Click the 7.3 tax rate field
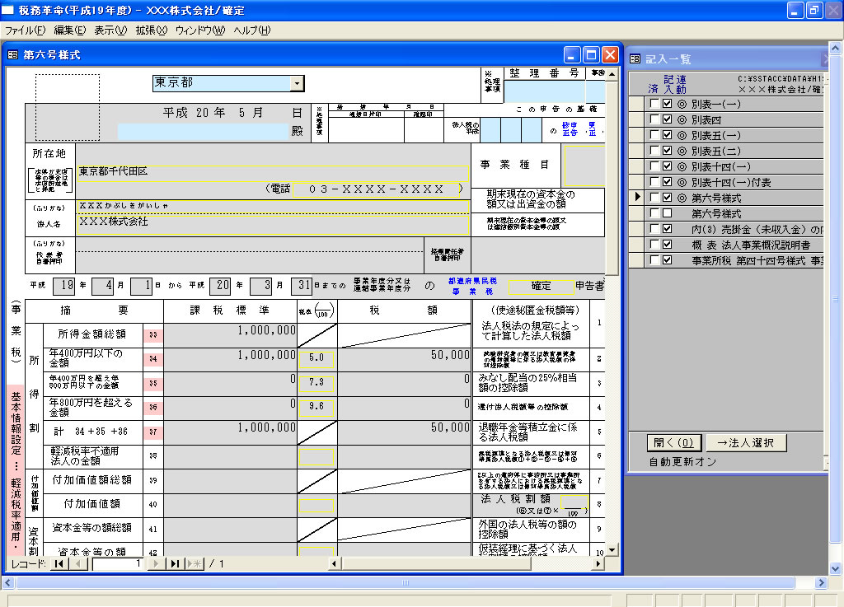The image size is (844, 607). [316, 382]
